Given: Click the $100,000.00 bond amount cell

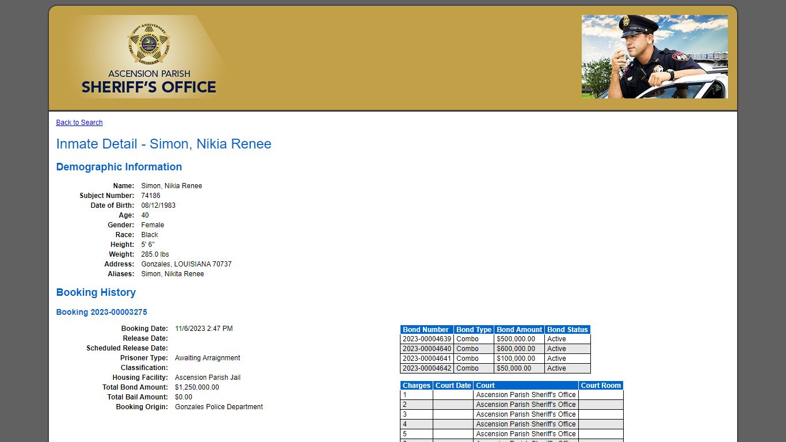Looking at the screenshot, I should coord(520,359).
